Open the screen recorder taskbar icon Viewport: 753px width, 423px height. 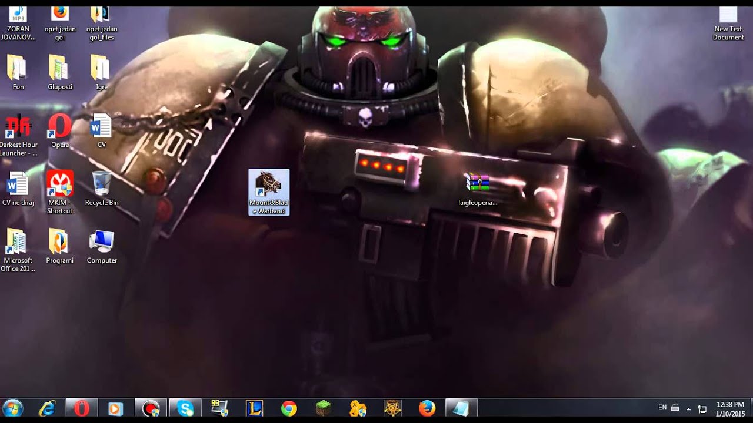pyautogui.click(x=151, y=408)
